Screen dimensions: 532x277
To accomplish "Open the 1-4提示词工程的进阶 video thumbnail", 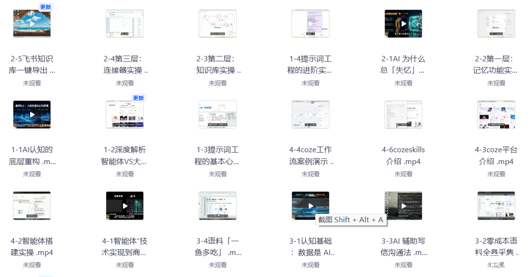I will click(x=311, y=23).
